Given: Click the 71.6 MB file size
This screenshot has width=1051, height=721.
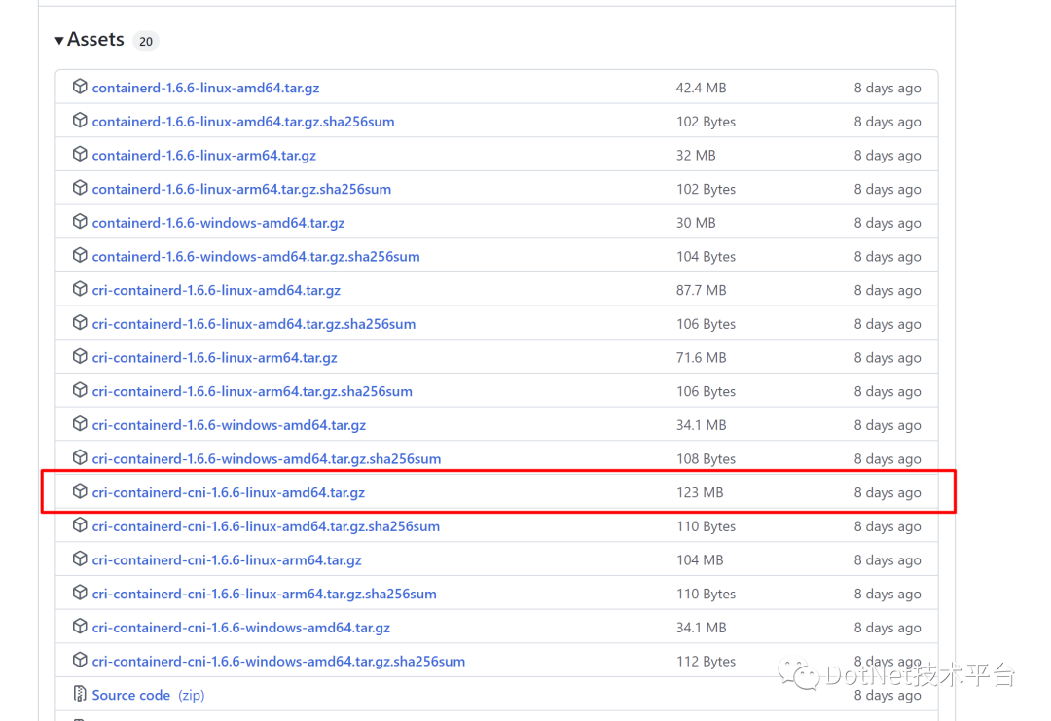Looking at the screenshot, I should tap(701, 358).
